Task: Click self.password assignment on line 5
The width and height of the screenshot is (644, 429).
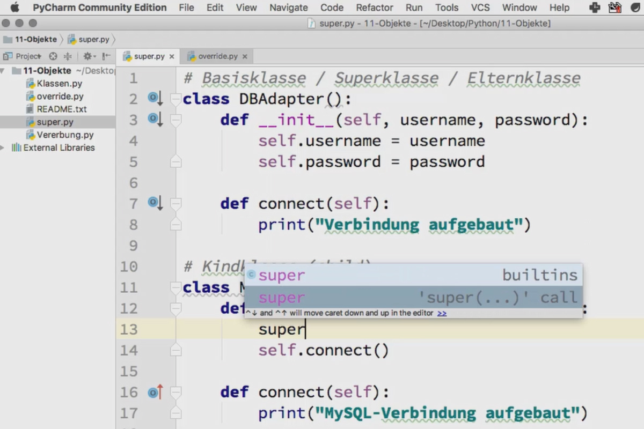Action: pyautogui.click(x=371, y=161)
